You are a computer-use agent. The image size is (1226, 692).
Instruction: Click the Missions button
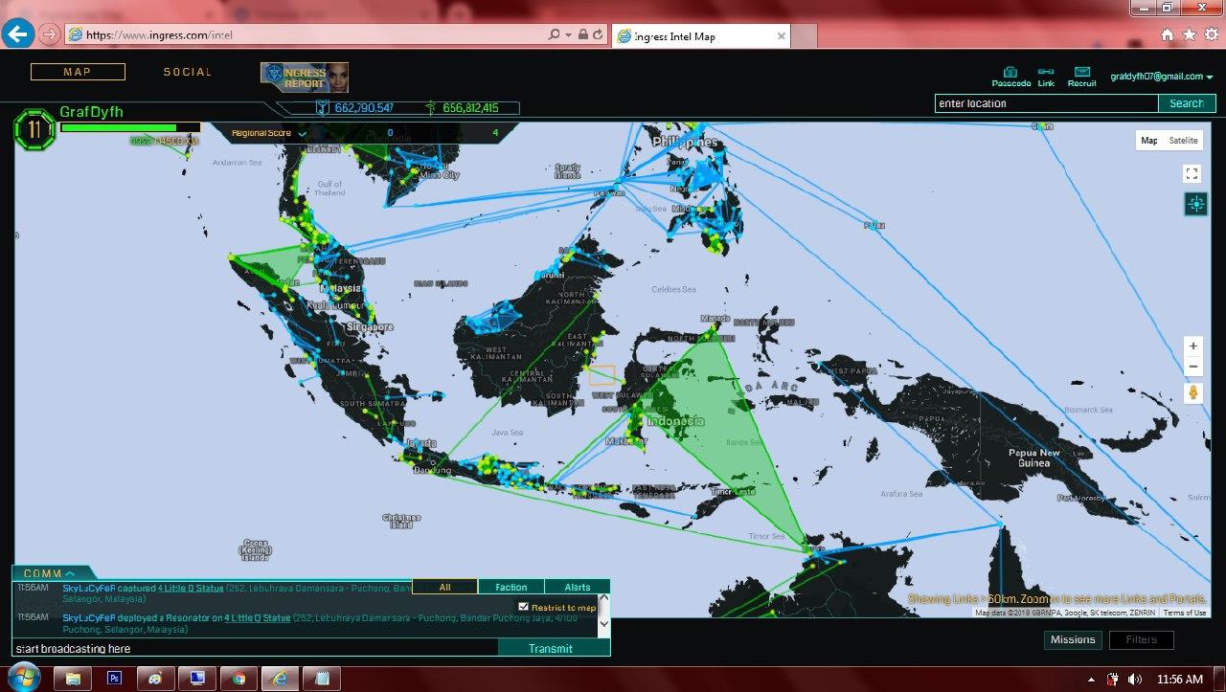tap(1073, 639)
